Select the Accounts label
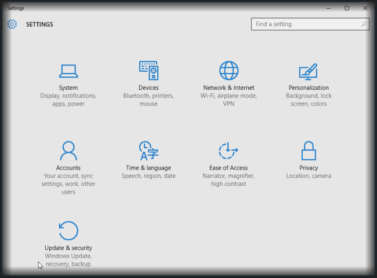Image resolution: width=377 pixels, height=278 pixels. (x=68, y=168)
